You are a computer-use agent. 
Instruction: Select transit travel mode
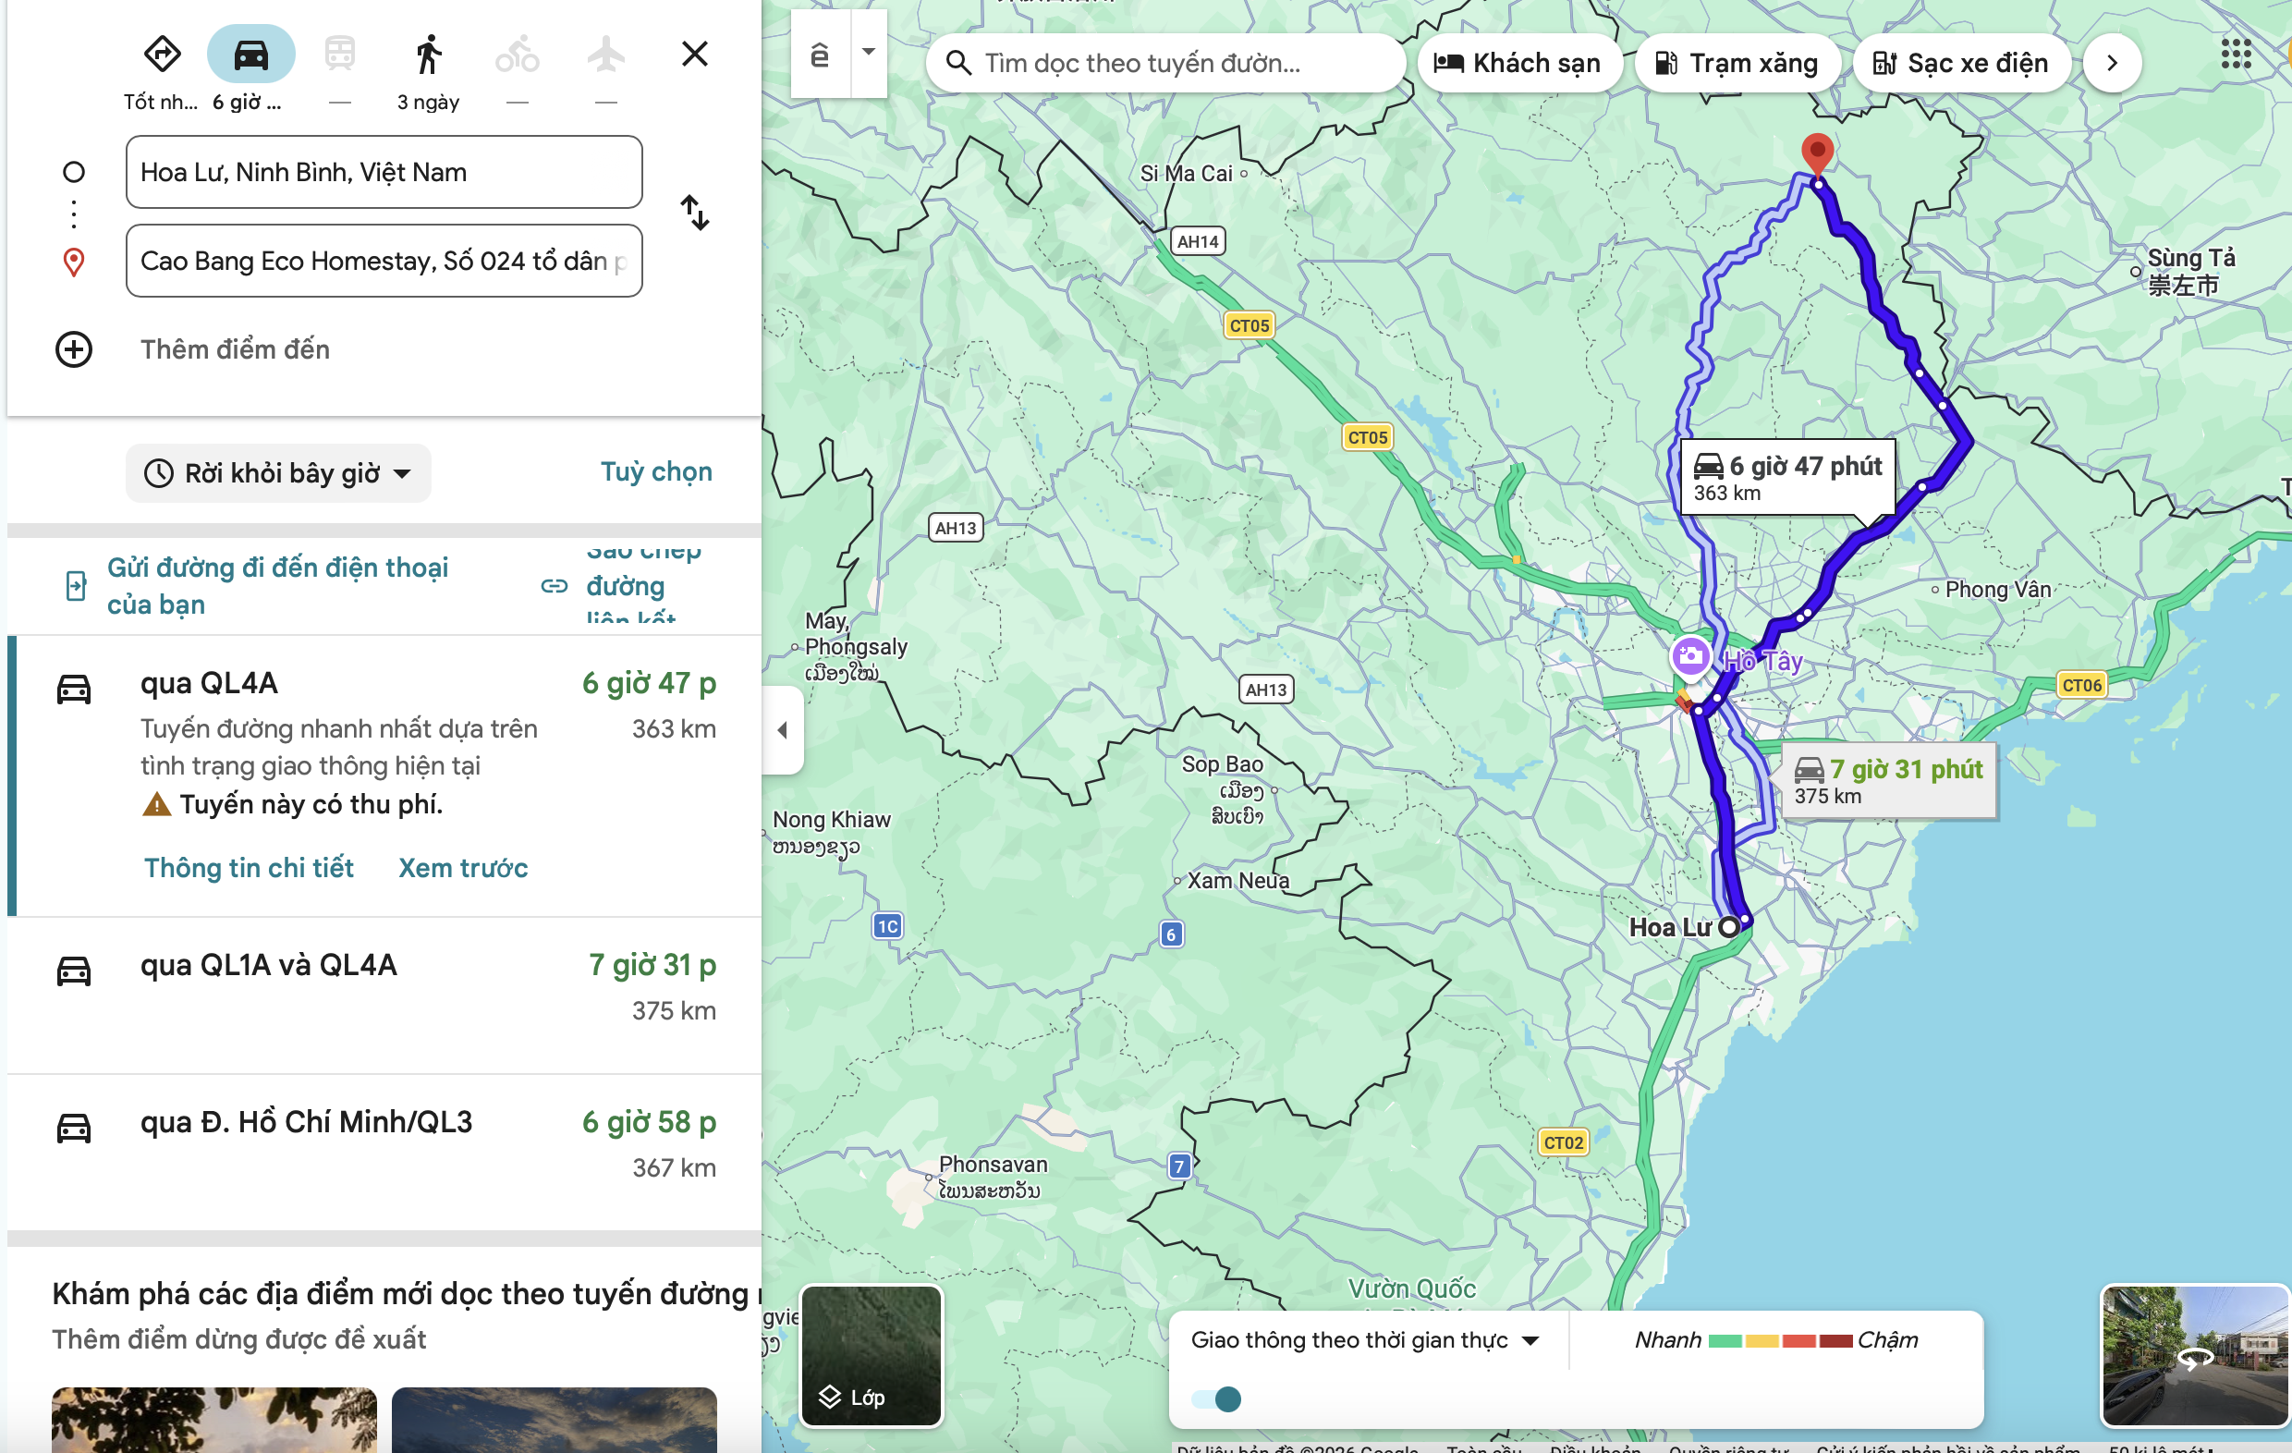(x=340, y=54)
